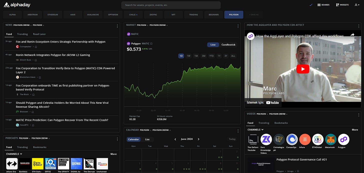Open Podcasts widget three-dot menu
This screenshot has height=173, width=364.
[117, 139]
